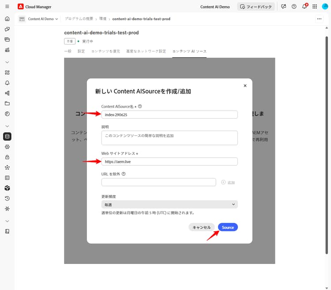Click the フィードバック button

click(x=256, y=7)
